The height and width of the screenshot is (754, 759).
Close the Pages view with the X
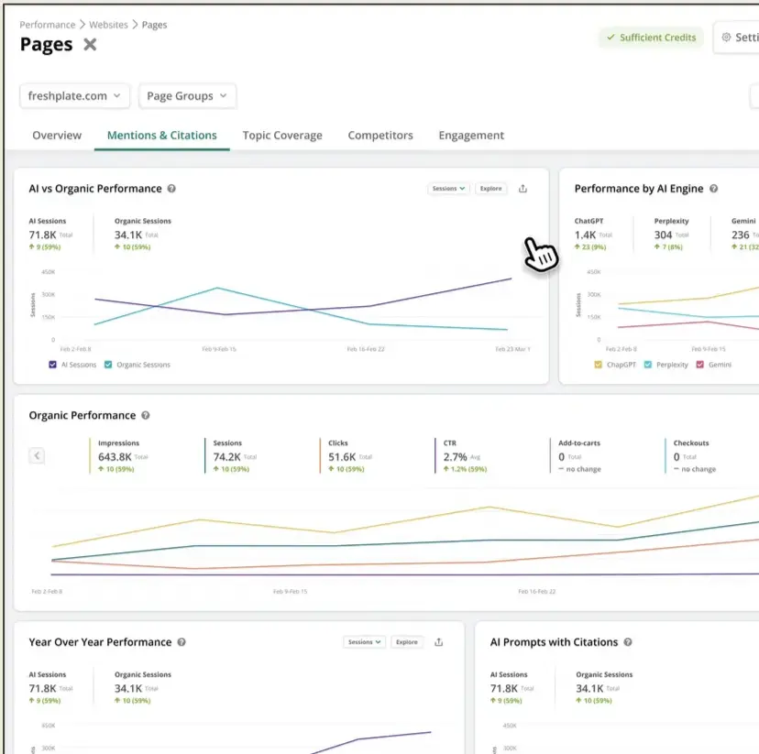(x=89, y=44)
